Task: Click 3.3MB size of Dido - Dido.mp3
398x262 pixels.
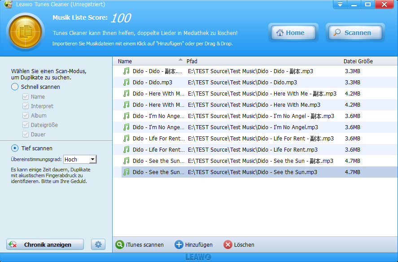Action: click(353, 82)
